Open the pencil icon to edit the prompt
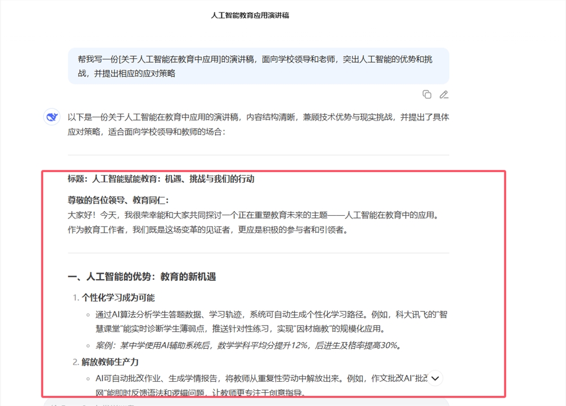The width and height of the screenshot is (566, 406). 444,95
